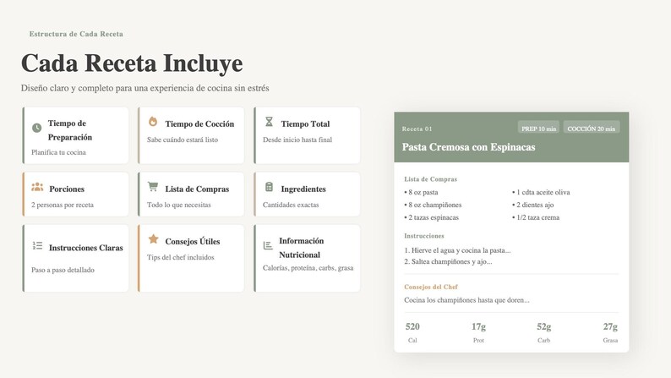The width and height of the screenshot is (671, 378).
Task: Click the 'Cada Receta Incluye' heading
Action: [x=132, y=63]
